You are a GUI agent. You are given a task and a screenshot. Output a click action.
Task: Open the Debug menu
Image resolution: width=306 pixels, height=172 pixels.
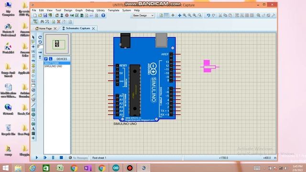[89, 11]
